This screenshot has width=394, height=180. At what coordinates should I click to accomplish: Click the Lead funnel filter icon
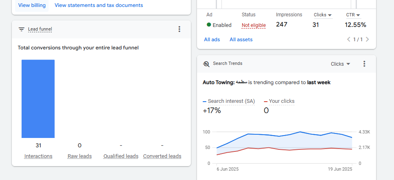[22, 29]
